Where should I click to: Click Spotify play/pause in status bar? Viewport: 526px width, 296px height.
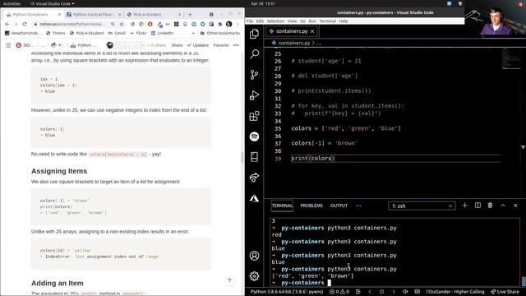[x=381, y=292]
